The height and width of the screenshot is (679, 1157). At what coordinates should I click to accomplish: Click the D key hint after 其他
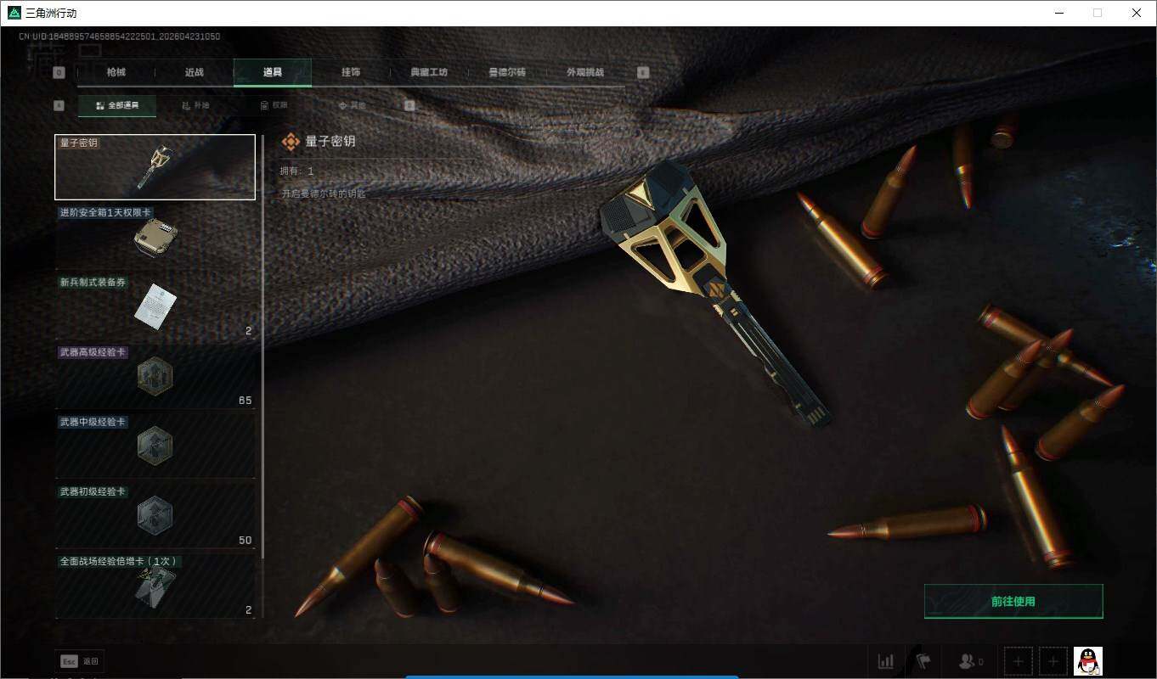coord(409,106)
